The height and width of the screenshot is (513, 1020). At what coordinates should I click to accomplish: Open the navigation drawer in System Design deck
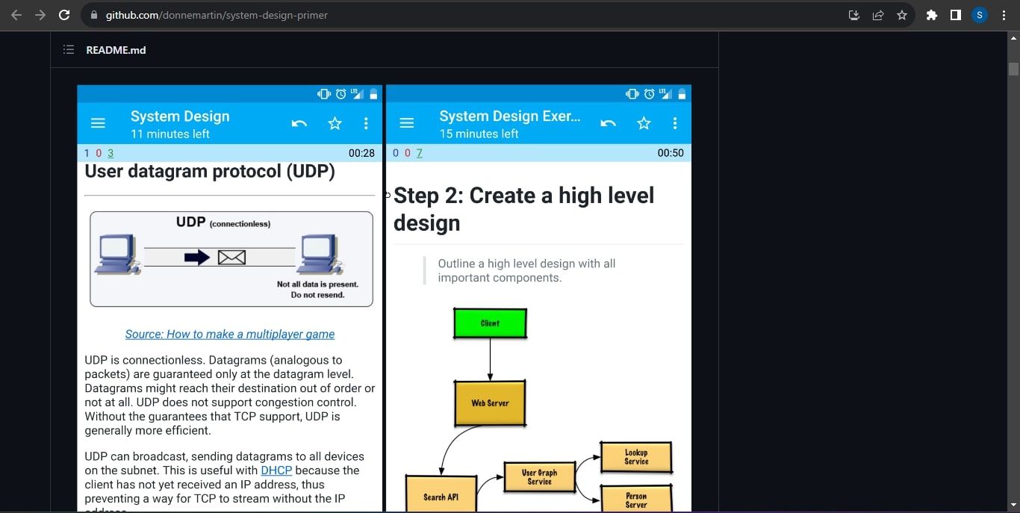[x=98, y=122]
